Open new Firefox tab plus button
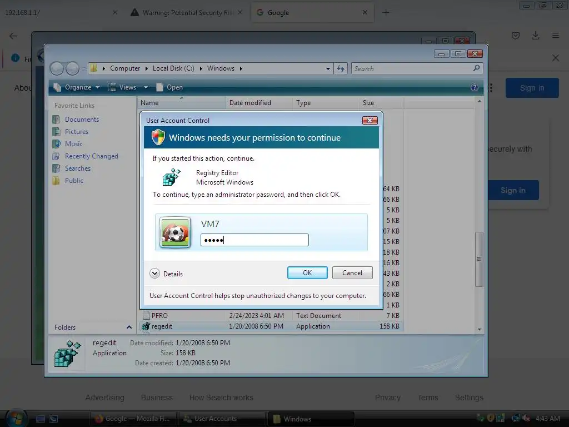Image resolution: width=569 pixels, height=427 pixels. click(386, 12)
